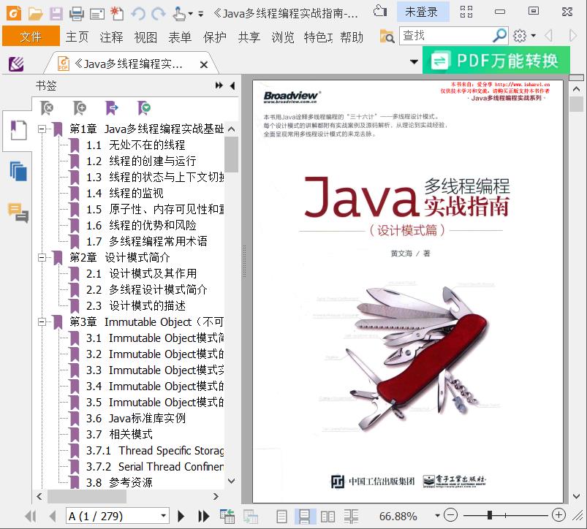
Task: Open the document tab list dropdown arrow
Action: pos(414,61)
